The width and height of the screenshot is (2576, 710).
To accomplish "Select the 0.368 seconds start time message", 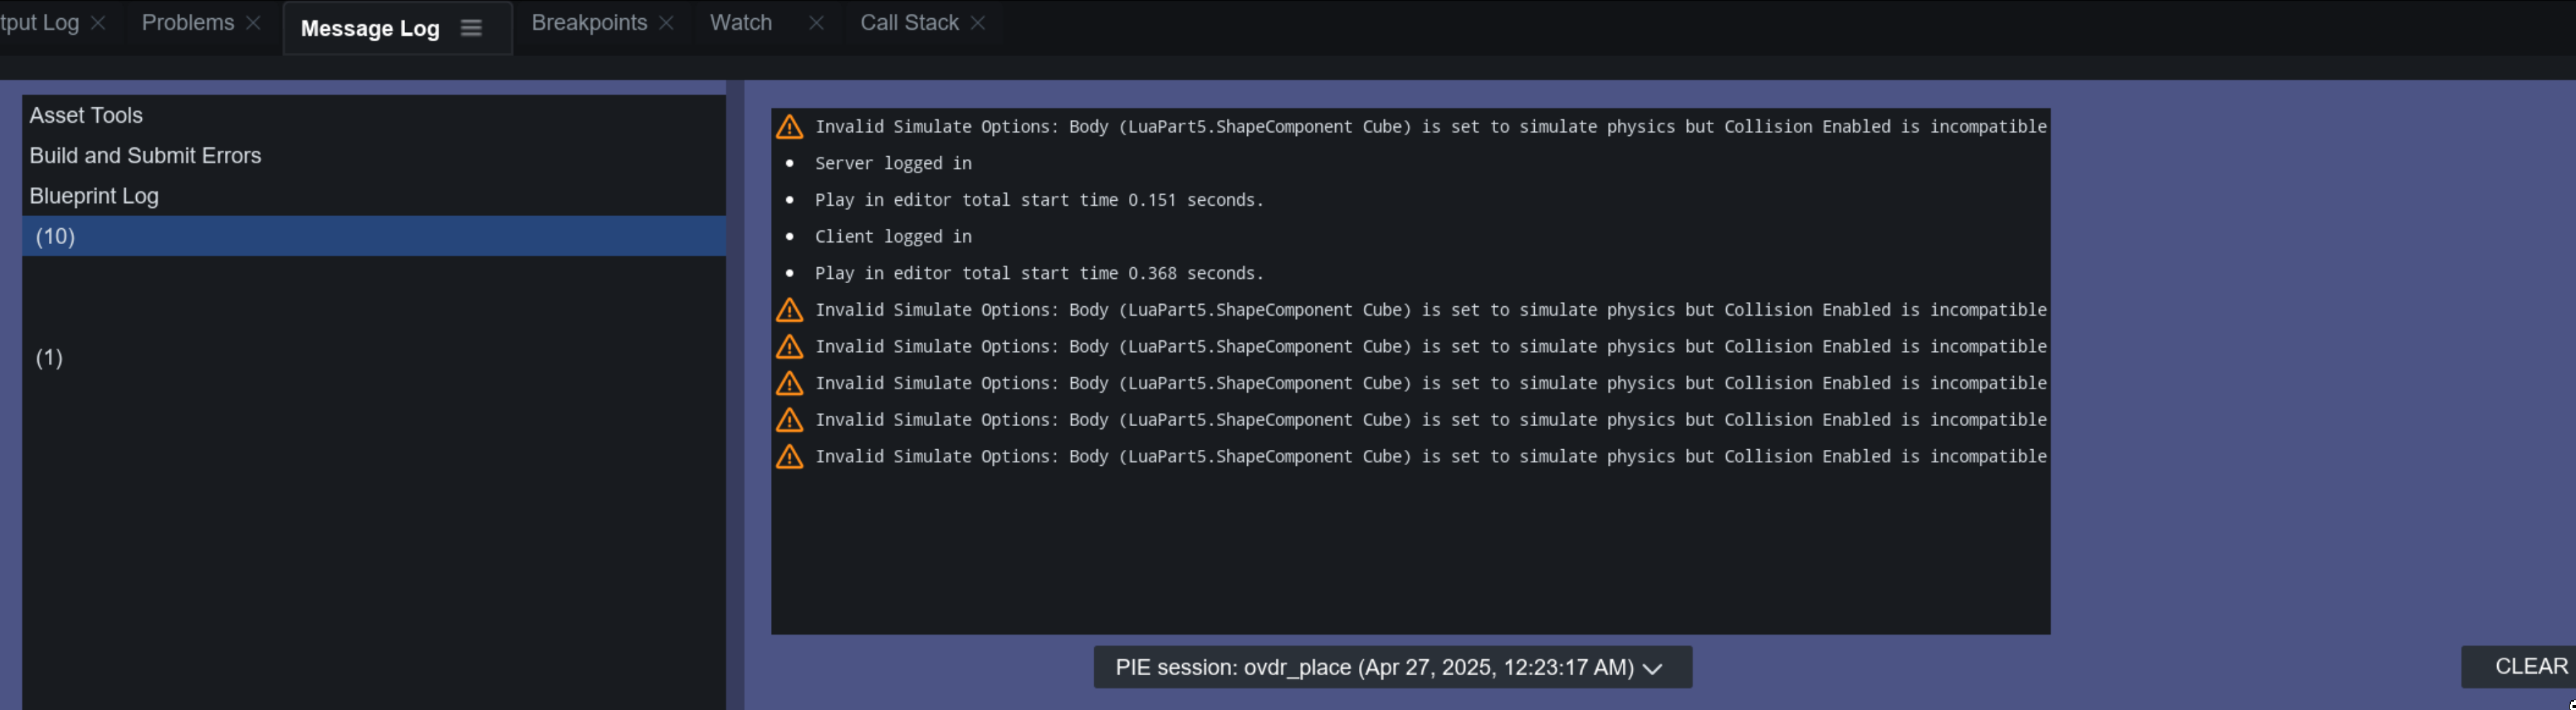I will point(1038,273).
